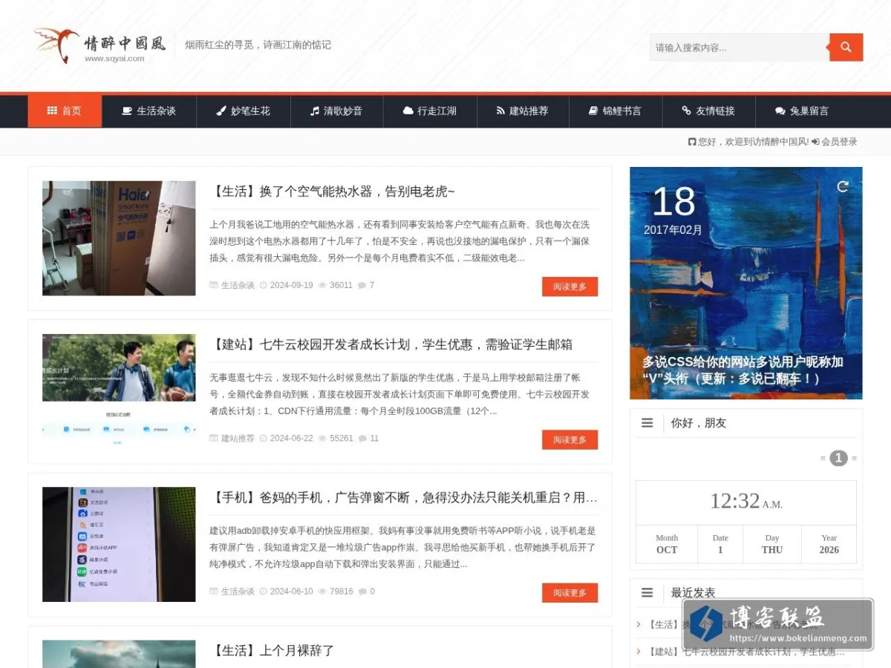
Task: Go to the 锦鲤书言 page
Action: (x=616, y=111)
